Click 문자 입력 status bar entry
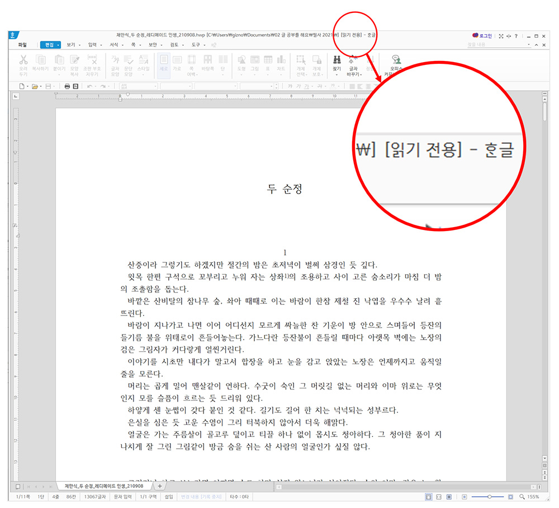This screenshot has height=508, width=559. [123, 497]
